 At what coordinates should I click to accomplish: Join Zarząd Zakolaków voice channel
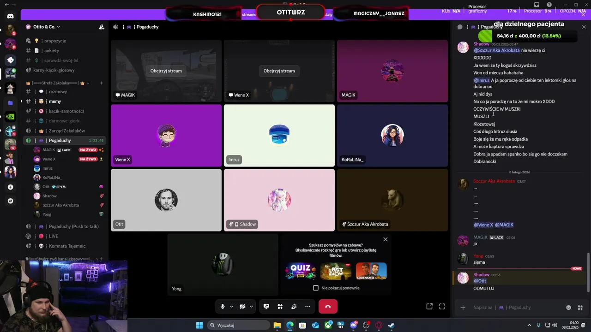point(65,130)
